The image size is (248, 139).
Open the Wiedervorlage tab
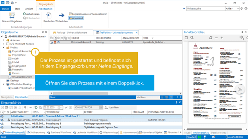(109, 133)
